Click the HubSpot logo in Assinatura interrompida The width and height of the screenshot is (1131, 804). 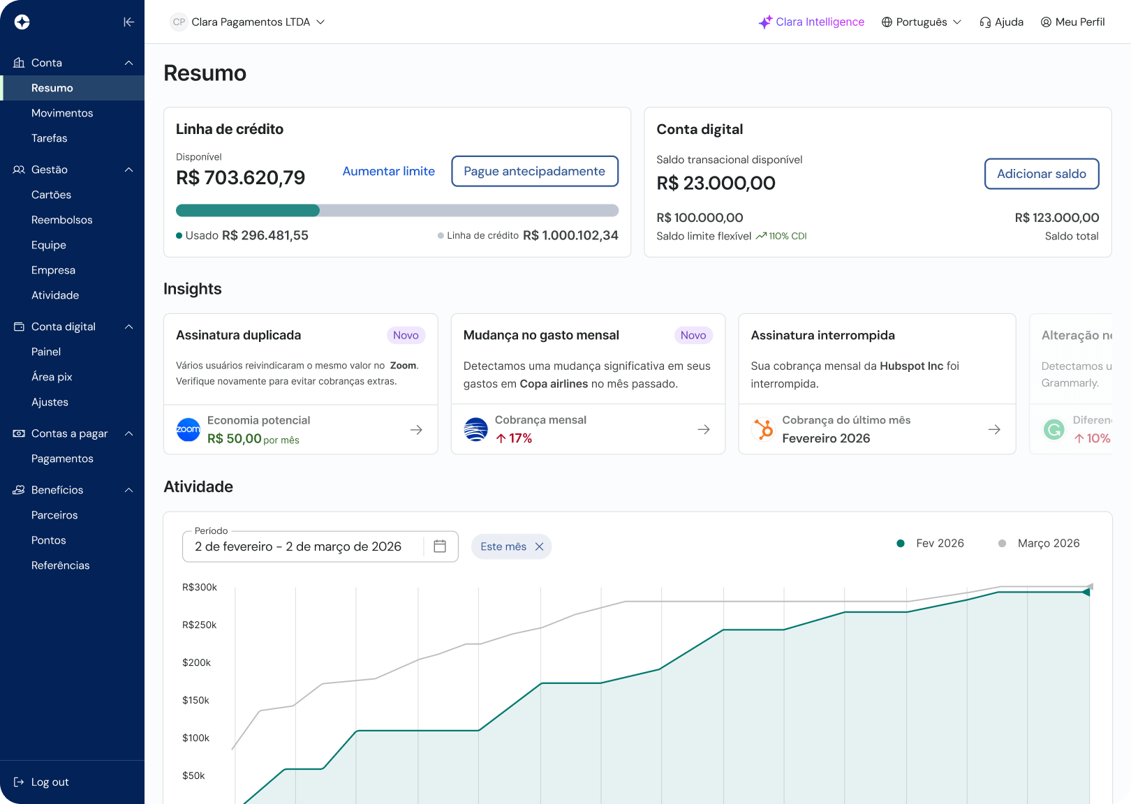pos(763,430)
